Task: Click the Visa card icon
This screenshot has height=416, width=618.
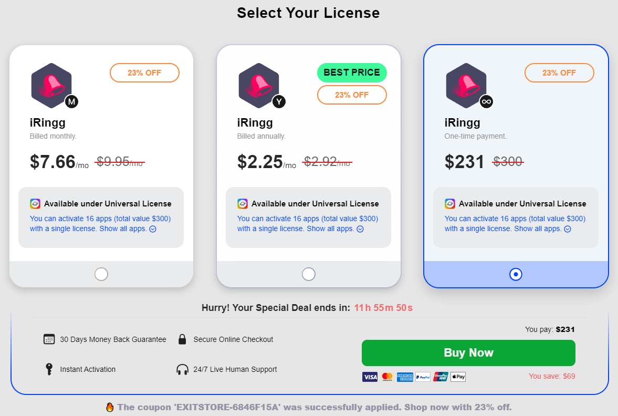Action: [370, 377]
